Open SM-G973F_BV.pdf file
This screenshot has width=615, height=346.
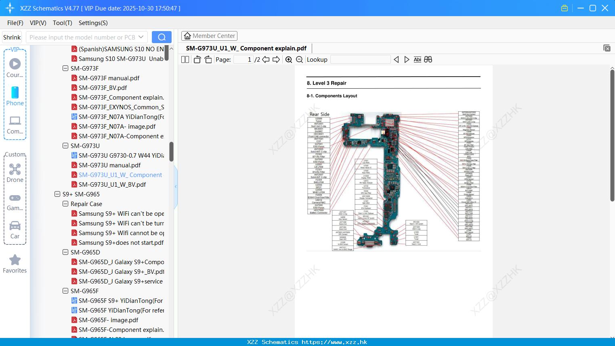pyautogui.click(x=103, y=88)
